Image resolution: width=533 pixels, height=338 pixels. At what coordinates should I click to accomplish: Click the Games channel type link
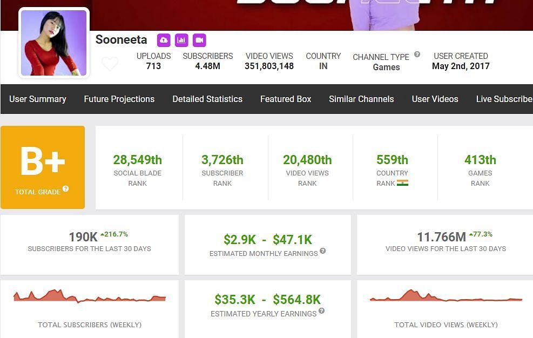386,67
